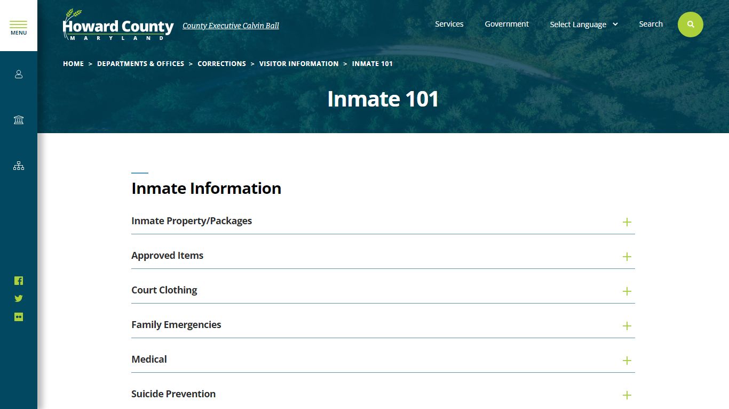The image size is (729, 409).
Task: Go to HOME breadcrumb
Action: pos(73,63)
